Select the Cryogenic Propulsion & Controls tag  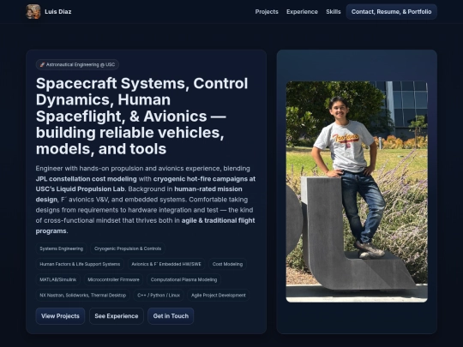[x=128, y=248]
